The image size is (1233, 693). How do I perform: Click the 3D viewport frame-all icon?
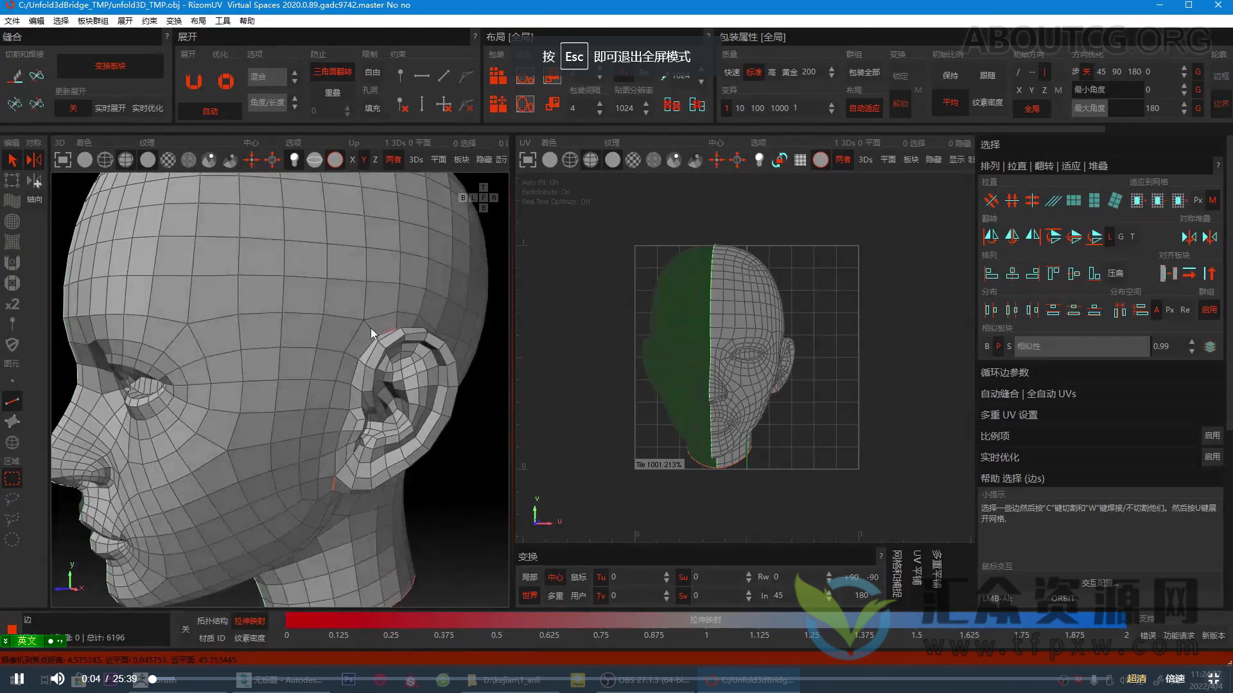point(62,160)
